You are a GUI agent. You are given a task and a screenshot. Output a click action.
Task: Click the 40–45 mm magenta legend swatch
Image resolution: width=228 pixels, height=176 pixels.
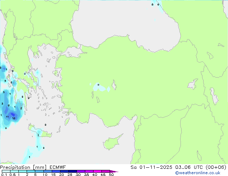(97, 171)
